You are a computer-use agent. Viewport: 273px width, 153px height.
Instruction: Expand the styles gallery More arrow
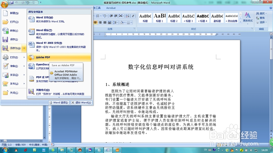click(x=241, y=22)
